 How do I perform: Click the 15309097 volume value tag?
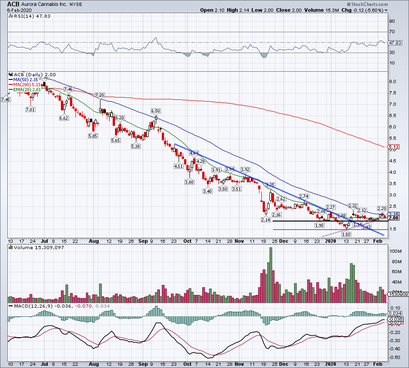tap(398, 294)
